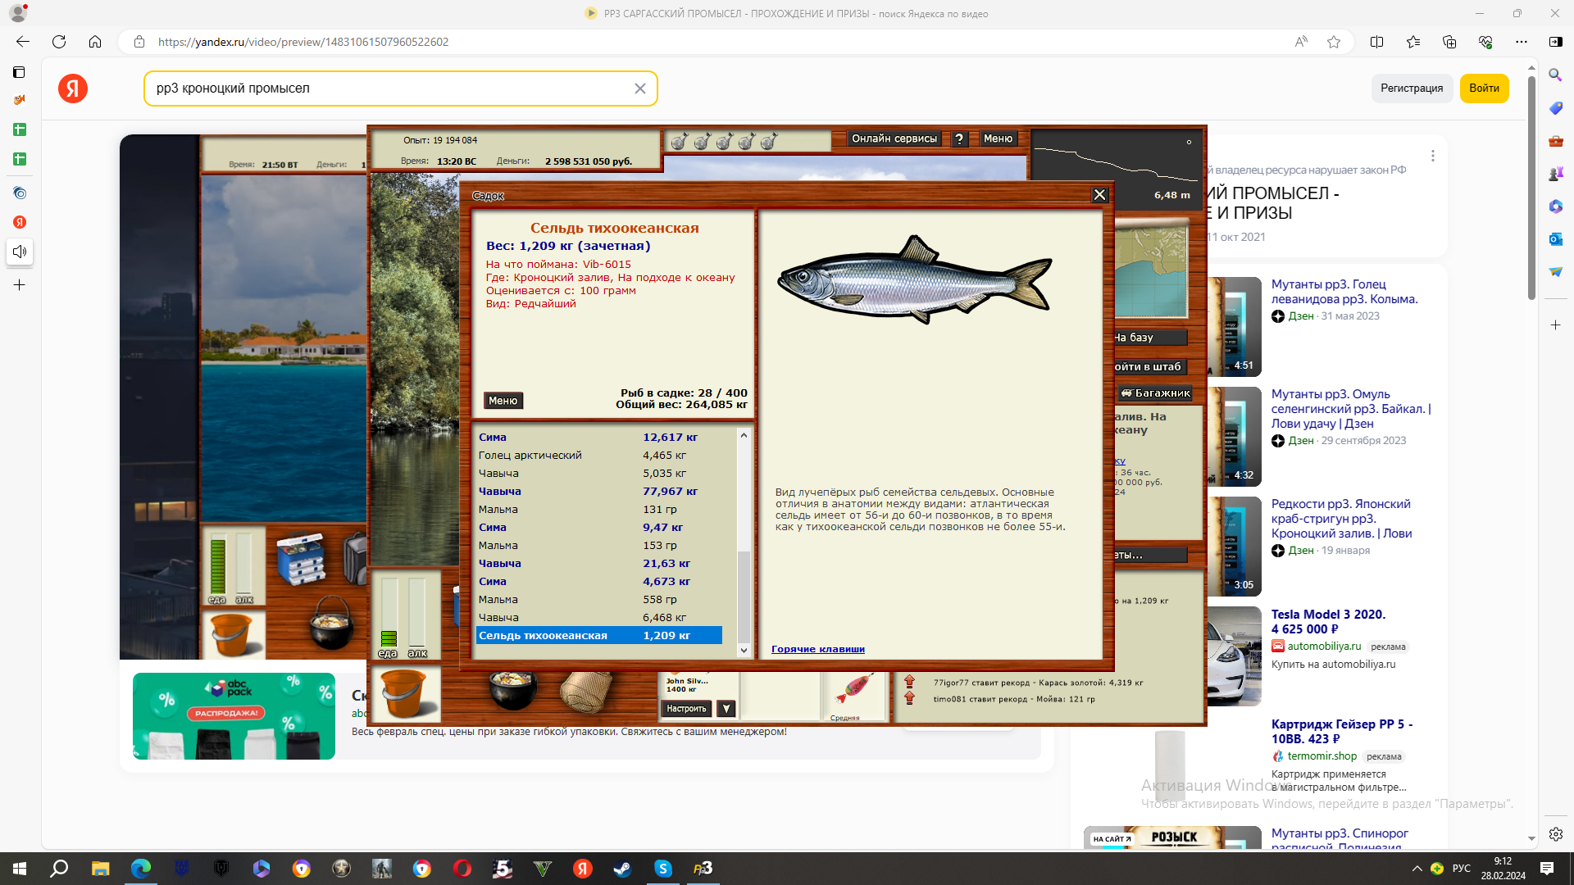This screenshot has height=885, width=1574.
Task: Clear the Yandex search field with X
Action: point(640,88)
